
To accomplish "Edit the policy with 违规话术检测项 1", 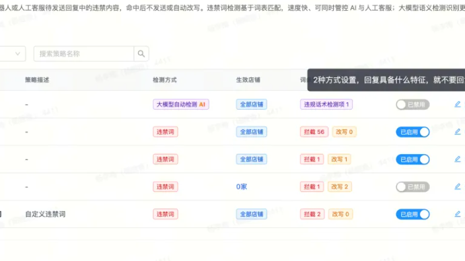I will 458,104.
